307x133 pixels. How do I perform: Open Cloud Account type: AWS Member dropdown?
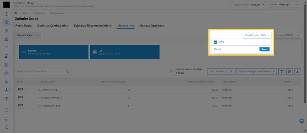[256, 72]
